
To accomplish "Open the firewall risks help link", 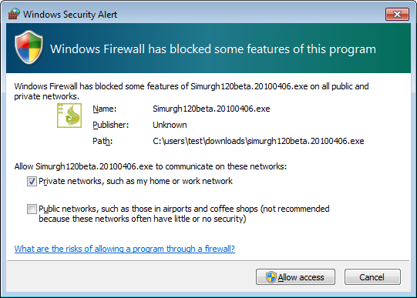I will point(124,249).
